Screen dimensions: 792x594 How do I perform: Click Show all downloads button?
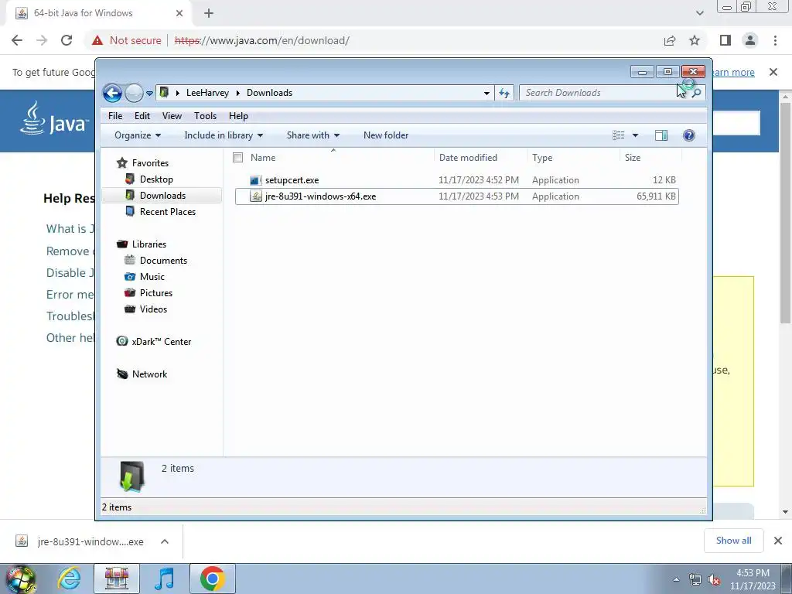point(733,541)
